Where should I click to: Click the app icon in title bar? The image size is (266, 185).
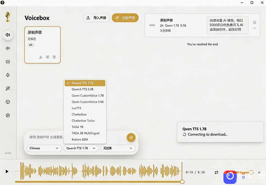point(2,2)
